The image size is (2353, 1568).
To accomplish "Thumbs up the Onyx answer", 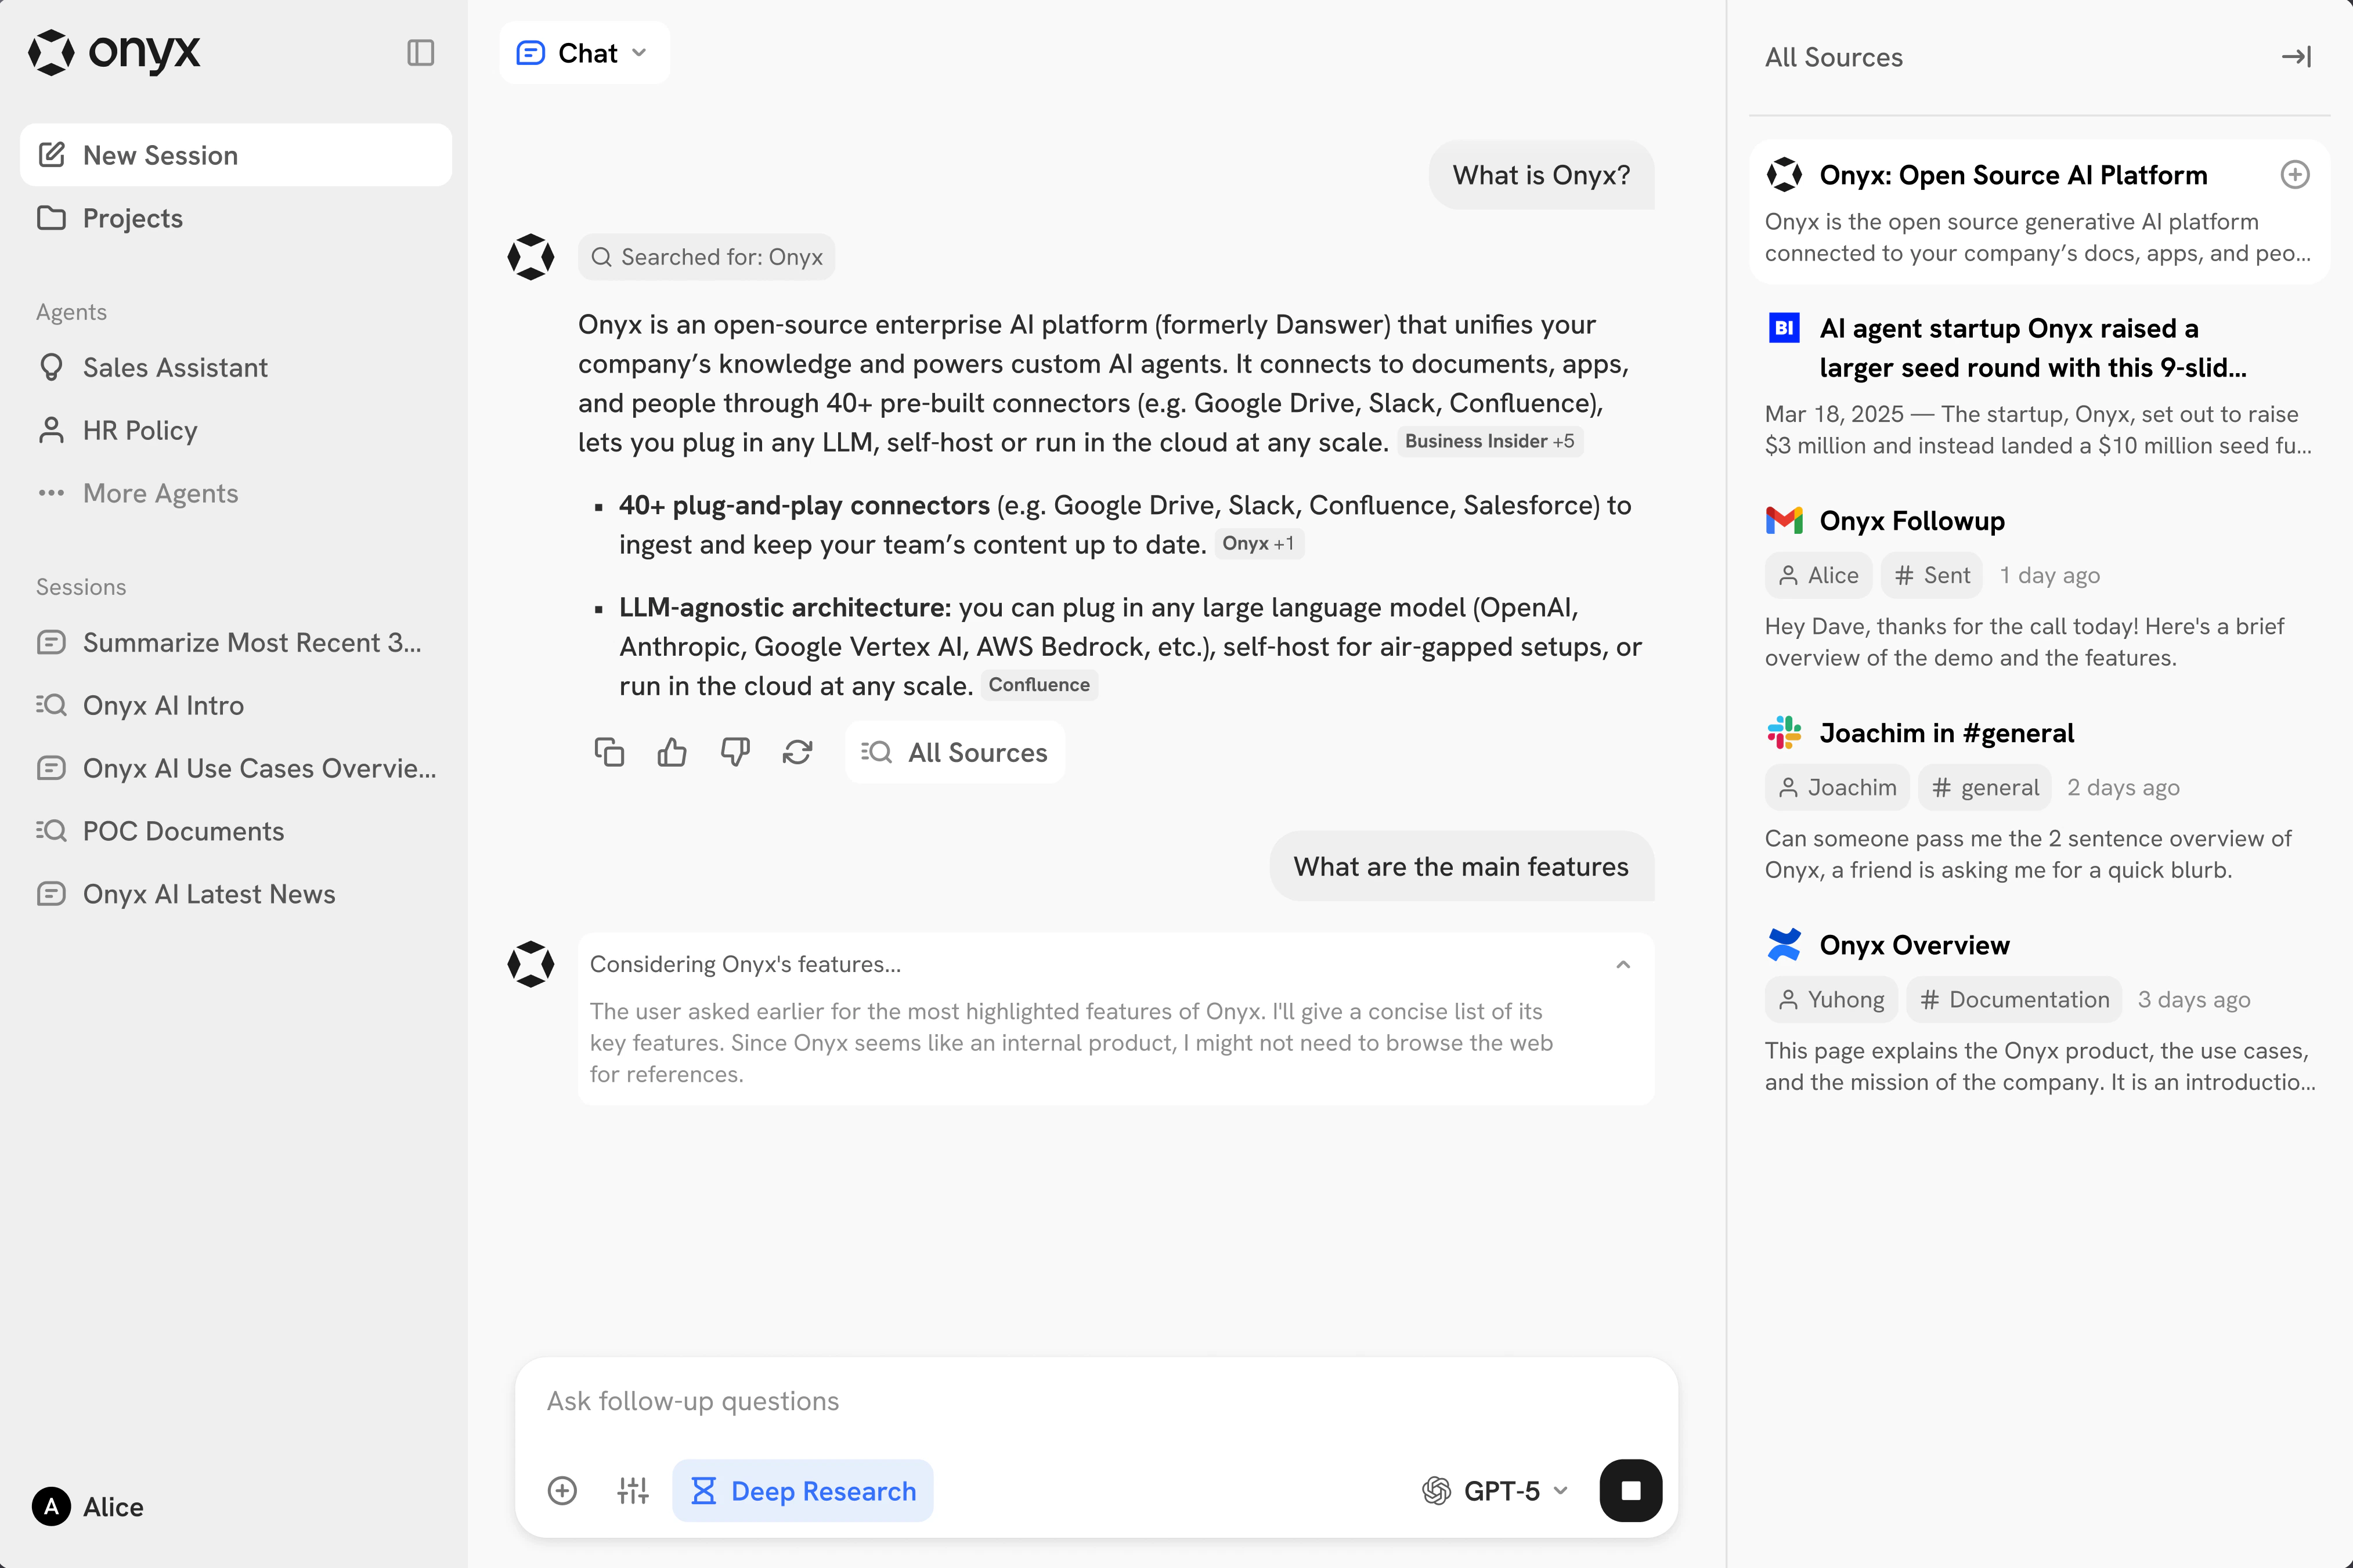I will [672, 751].
